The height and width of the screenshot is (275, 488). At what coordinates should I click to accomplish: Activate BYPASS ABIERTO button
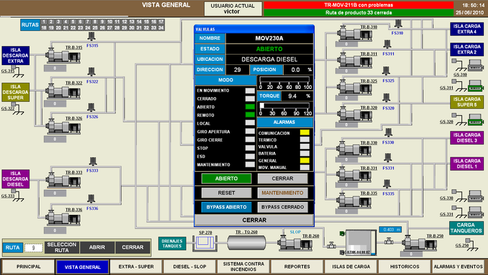click(226, 207)
